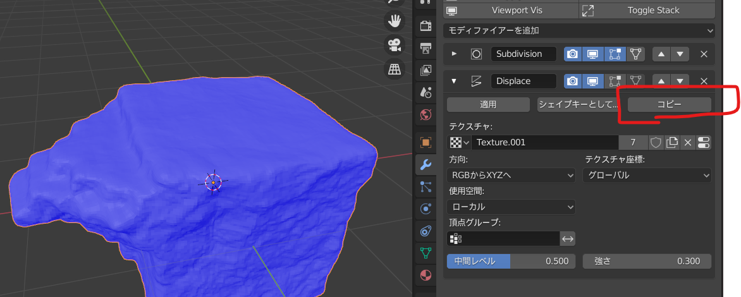Screen dimensions: 741x297
Task: Collapse the Displace modifier panel
Action: tap(454, 82)
